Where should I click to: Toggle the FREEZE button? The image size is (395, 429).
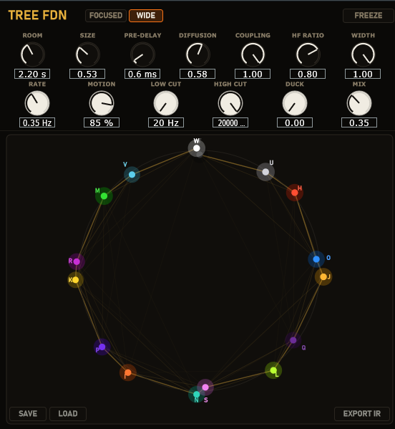click(369, 16)
